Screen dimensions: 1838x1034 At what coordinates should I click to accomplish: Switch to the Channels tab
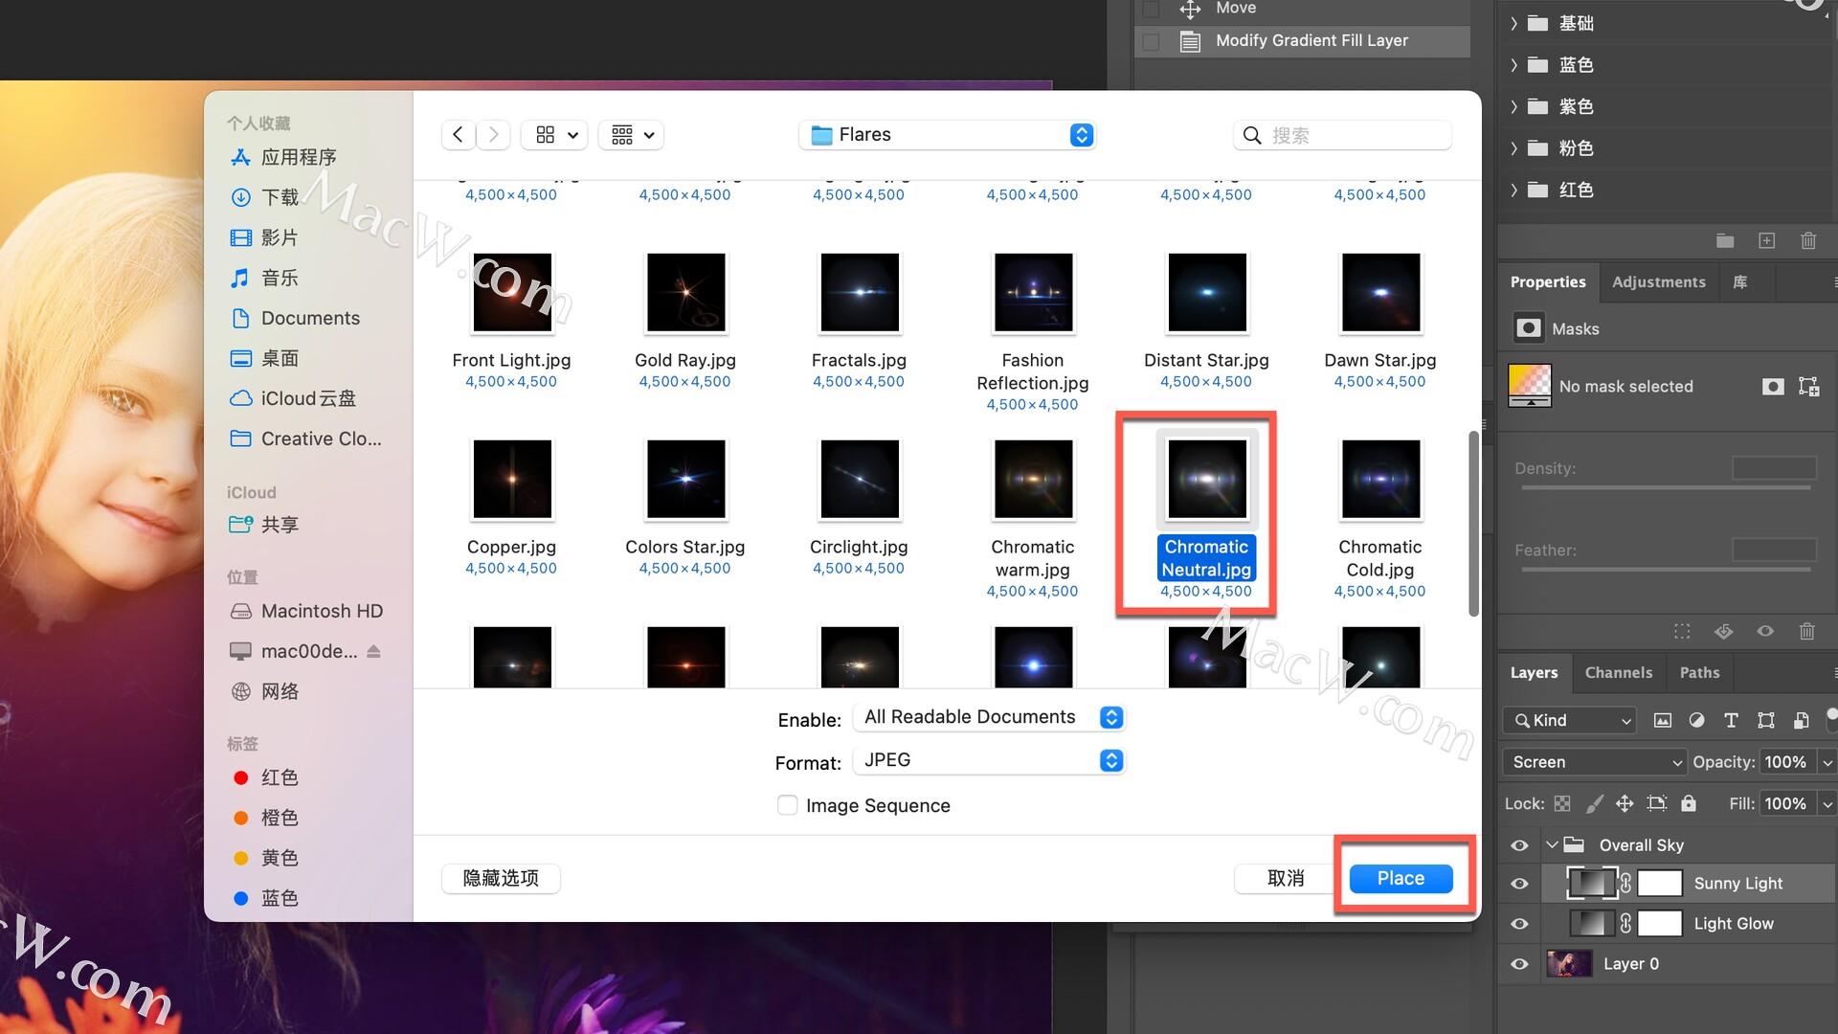tap(1618, 673)
